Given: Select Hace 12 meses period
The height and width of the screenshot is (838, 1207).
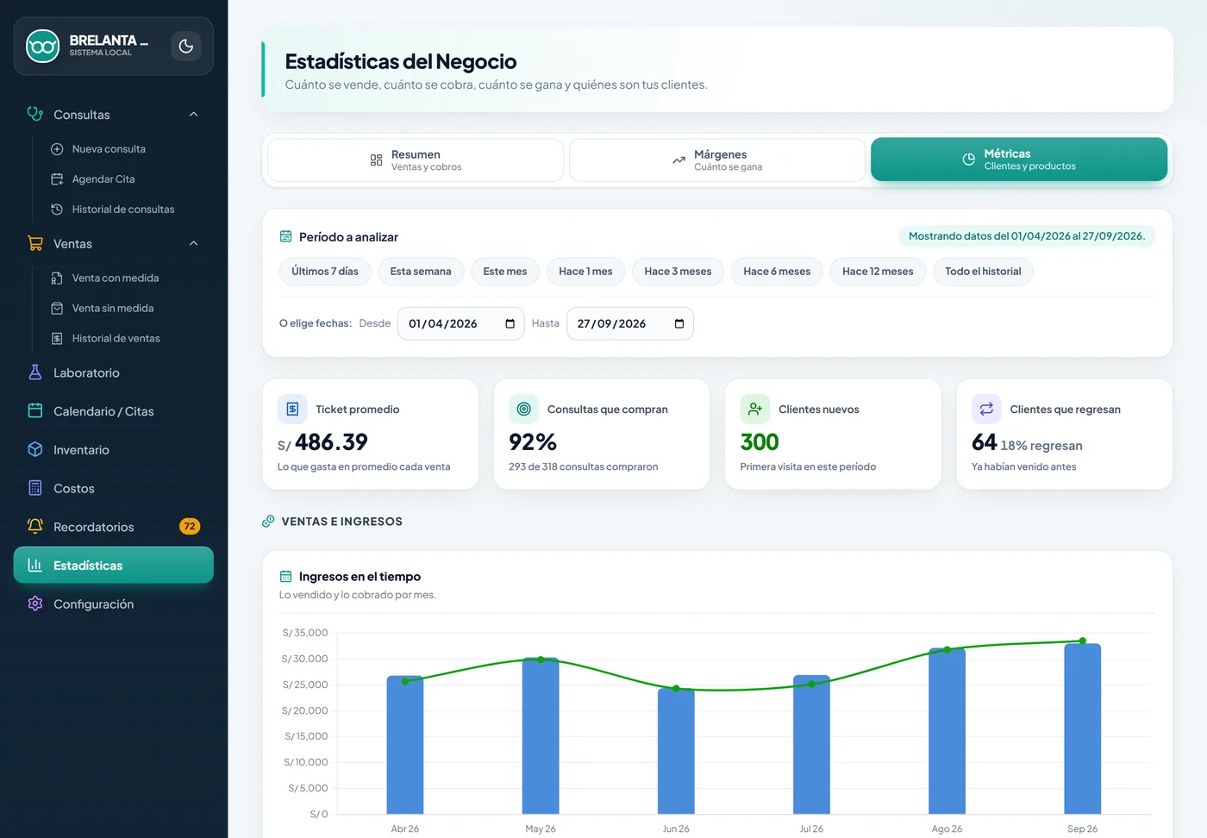Looking at the screenshot, I should (x=878, y=272).
